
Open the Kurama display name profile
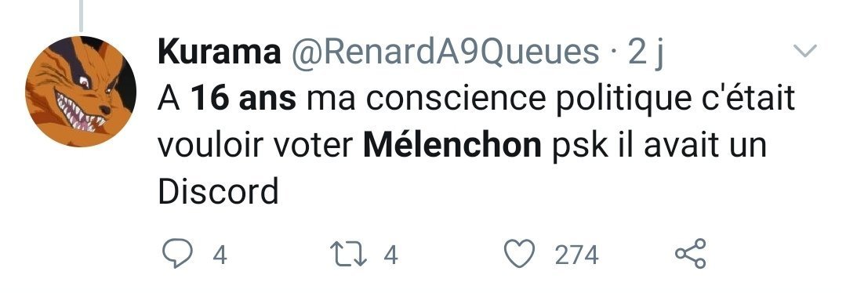[220, 52]
